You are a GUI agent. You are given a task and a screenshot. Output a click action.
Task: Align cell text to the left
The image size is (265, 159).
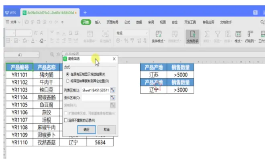point(52,40)
